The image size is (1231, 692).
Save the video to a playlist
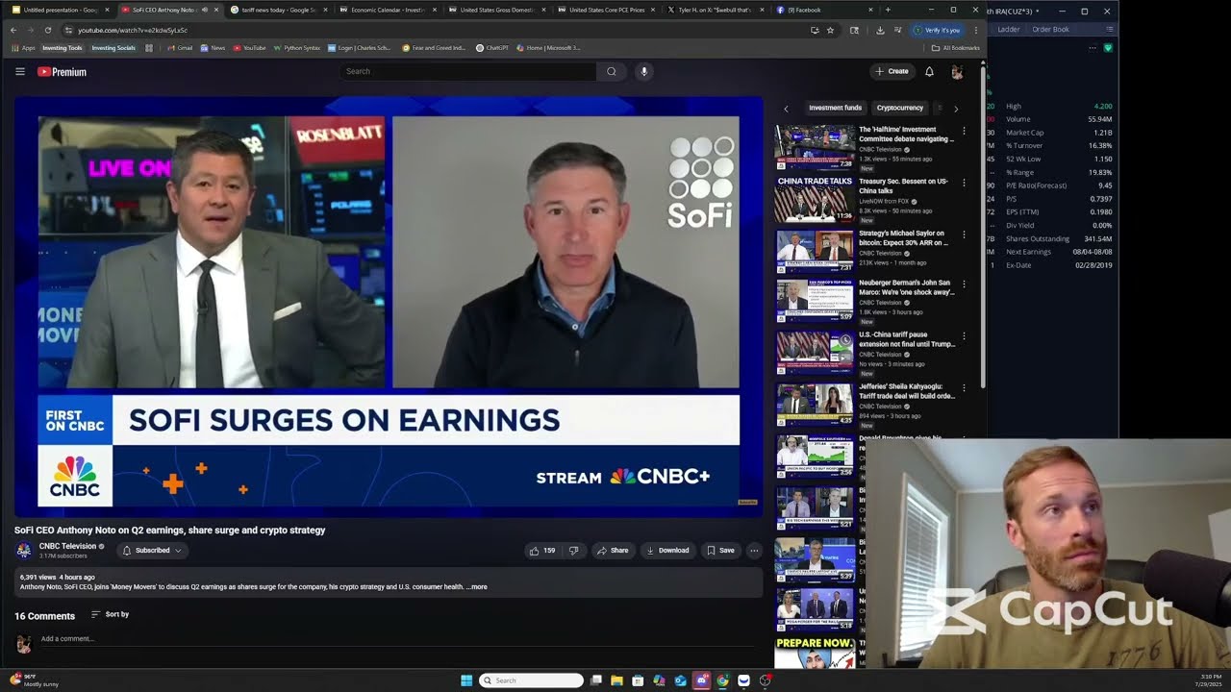tap(720, 551)
